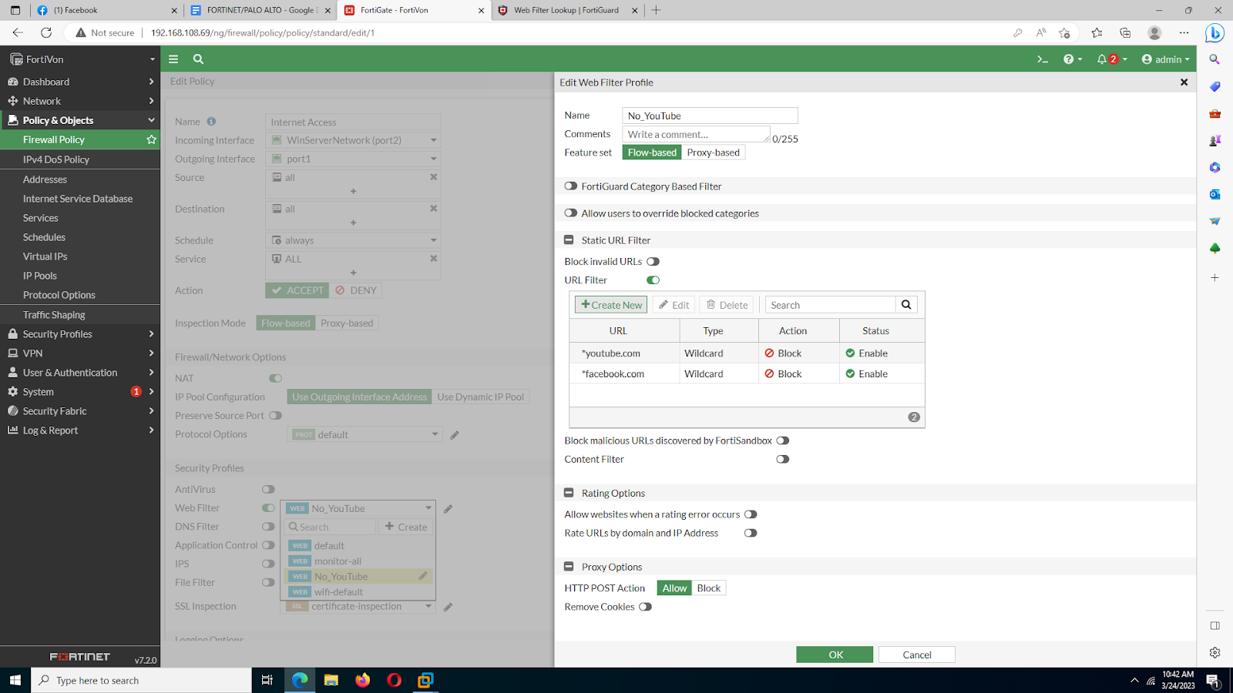This screenshot has width=1233, height=693.
Task: Click the URL filter Search field
Action: (830, 305)
